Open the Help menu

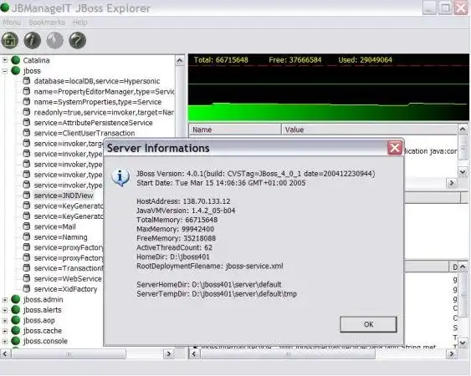80,23
